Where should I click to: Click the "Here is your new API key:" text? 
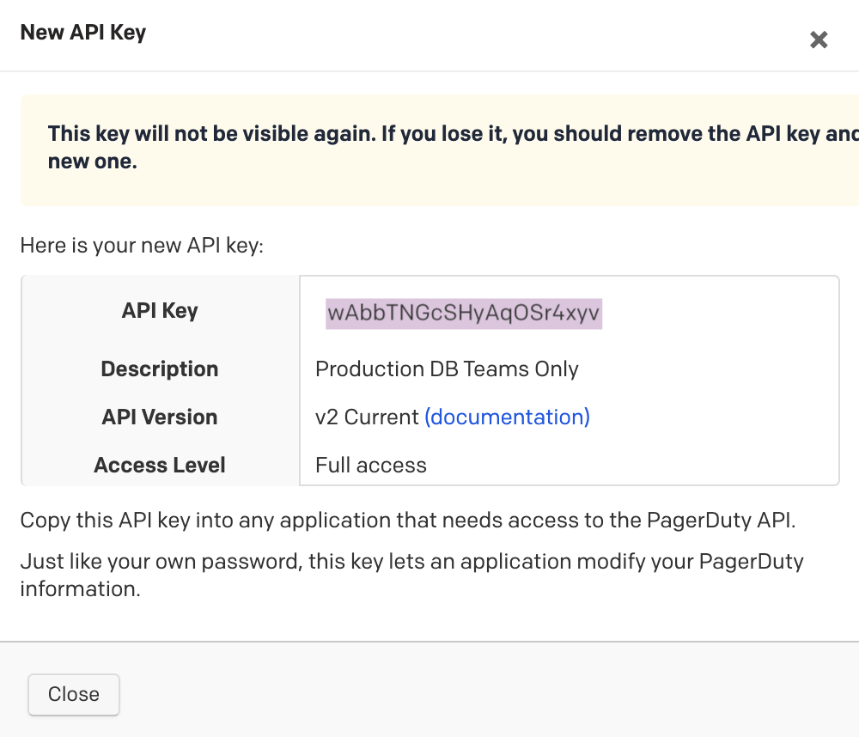pos(142,247)
